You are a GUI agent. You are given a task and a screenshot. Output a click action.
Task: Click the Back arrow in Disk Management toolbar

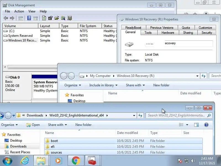[x=6, y=18]
